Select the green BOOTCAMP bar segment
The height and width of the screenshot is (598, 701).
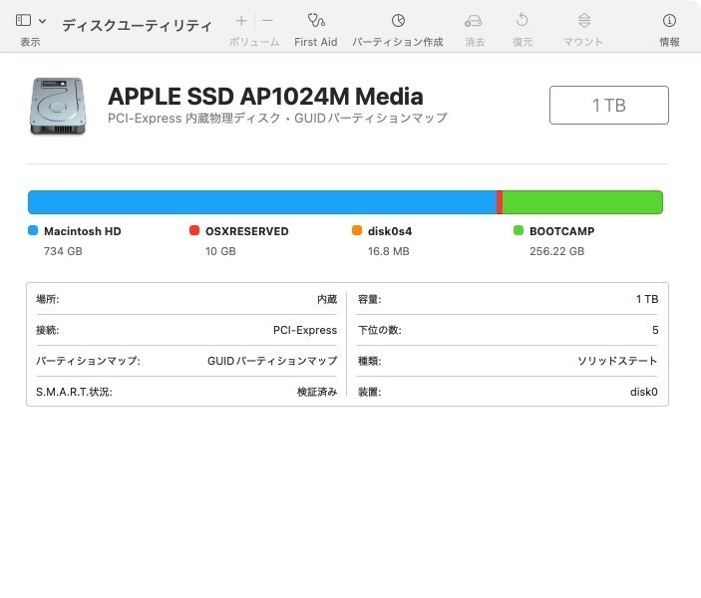coord(583,202)
